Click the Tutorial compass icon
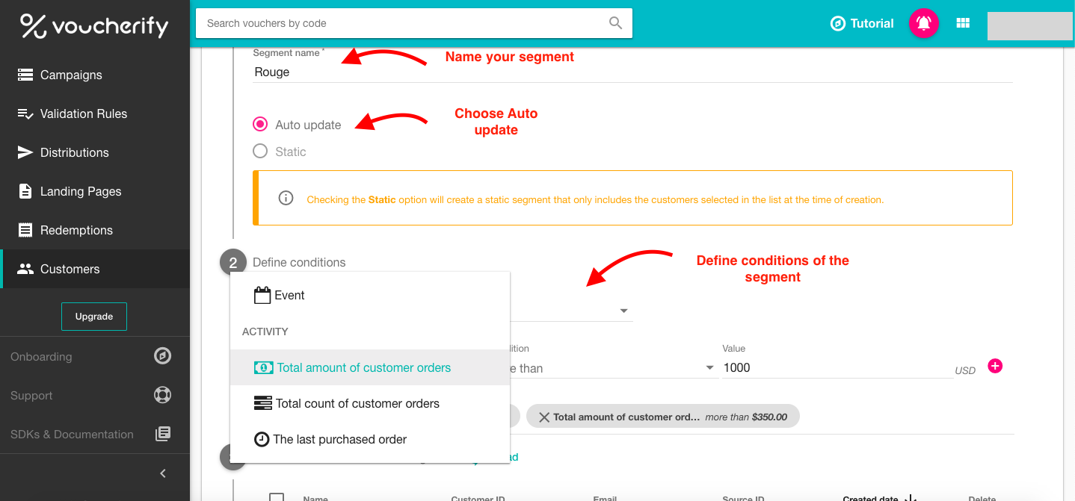This screenshot has width=1075, height=501. 838,24
